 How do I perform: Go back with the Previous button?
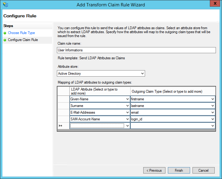point(154,170)
